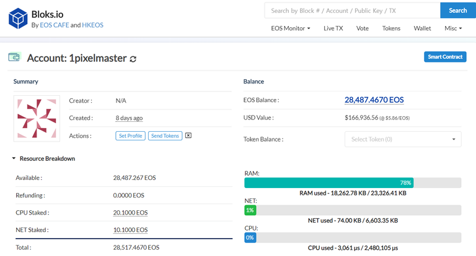Click the 28,487.4670 EOS balance link
This screenshot has height=256, width=476.
click(374, 100)
